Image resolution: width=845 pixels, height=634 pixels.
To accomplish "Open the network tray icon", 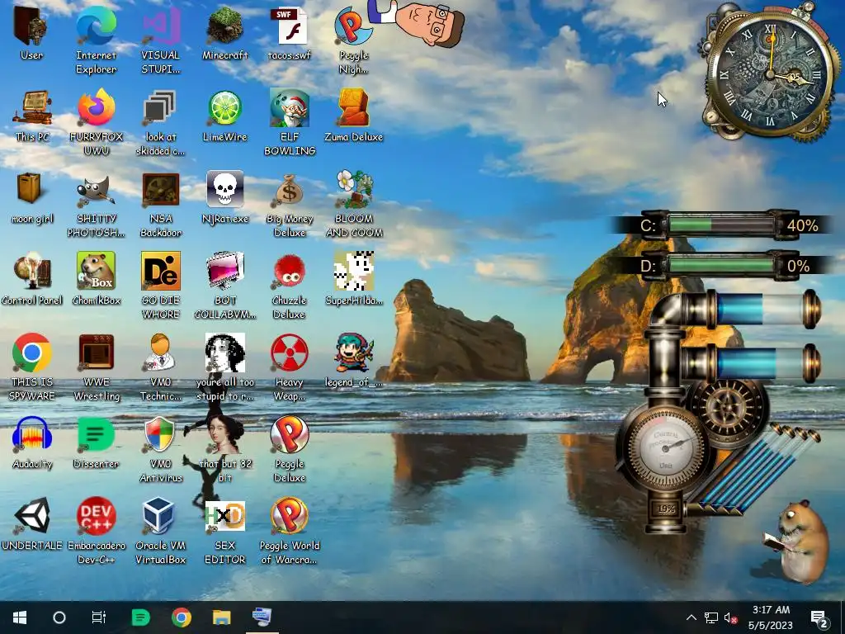I will (711, 617).
